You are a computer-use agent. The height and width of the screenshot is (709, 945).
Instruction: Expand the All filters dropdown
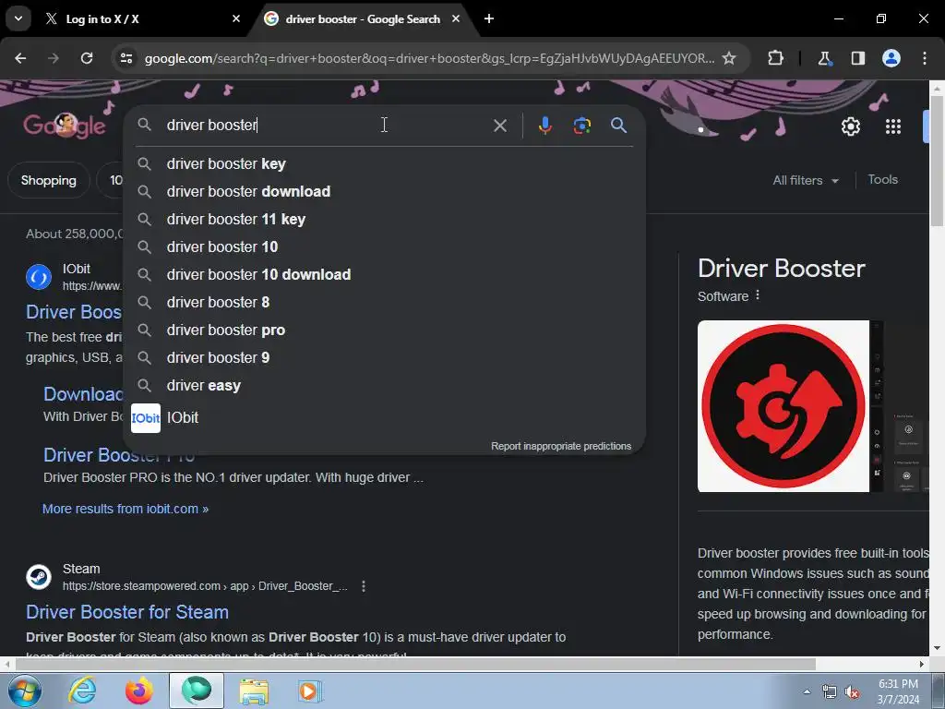[805, 180]
